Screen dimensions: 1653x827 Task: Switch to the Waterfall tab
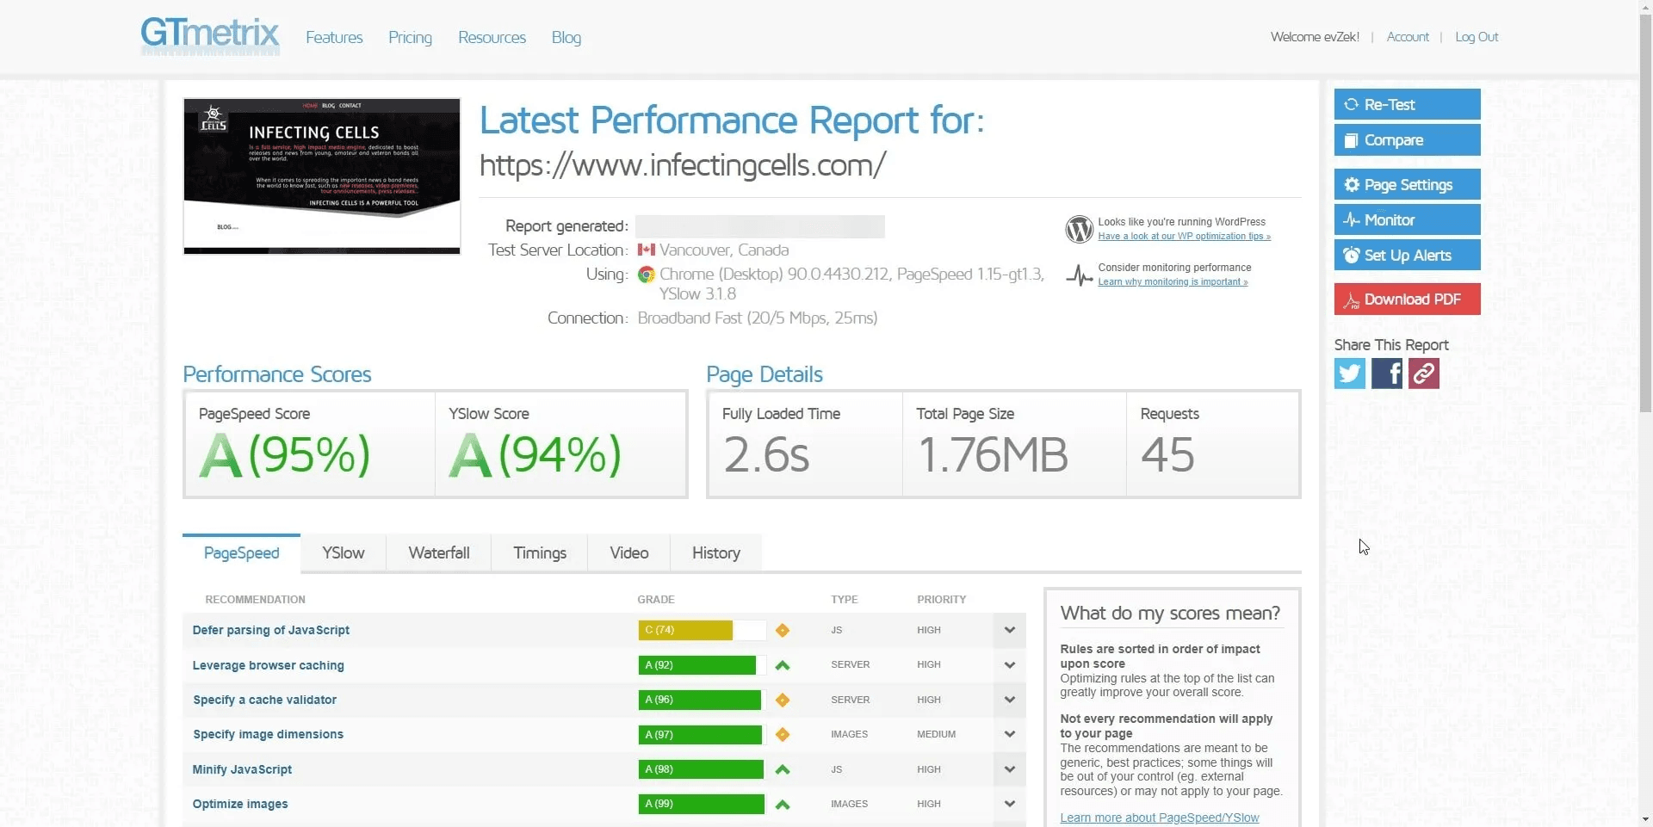click(x=438, y=552)
